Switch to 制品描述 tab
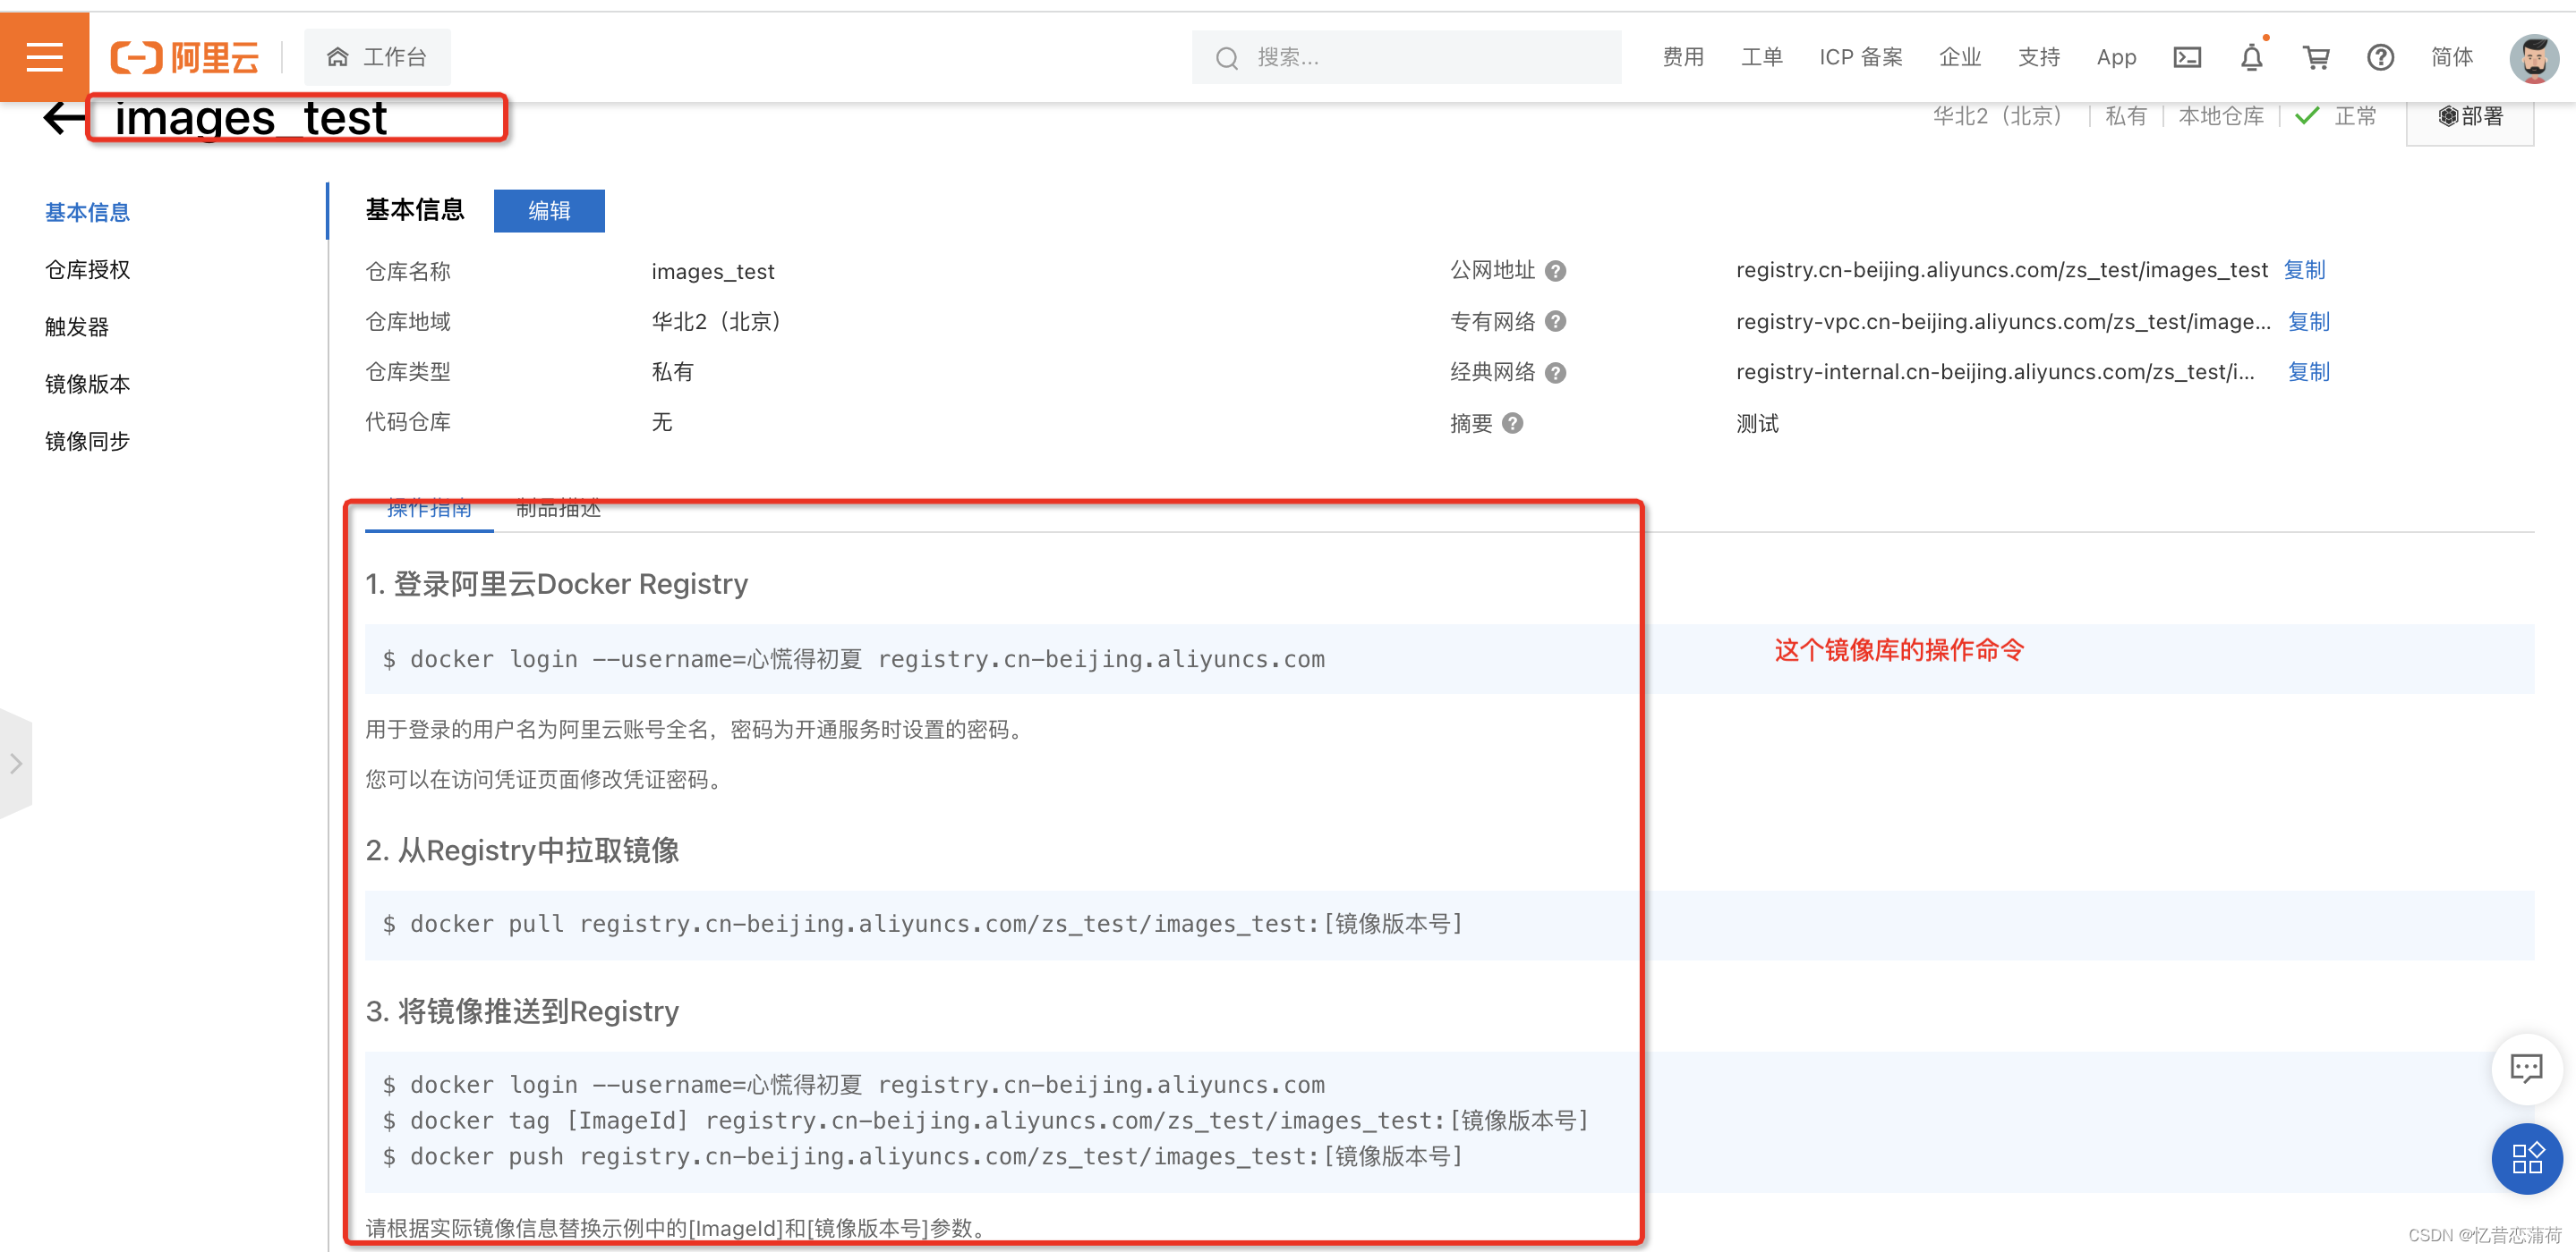The image size is (2576, 1252). pyautogui.click(x=558, y=510)
